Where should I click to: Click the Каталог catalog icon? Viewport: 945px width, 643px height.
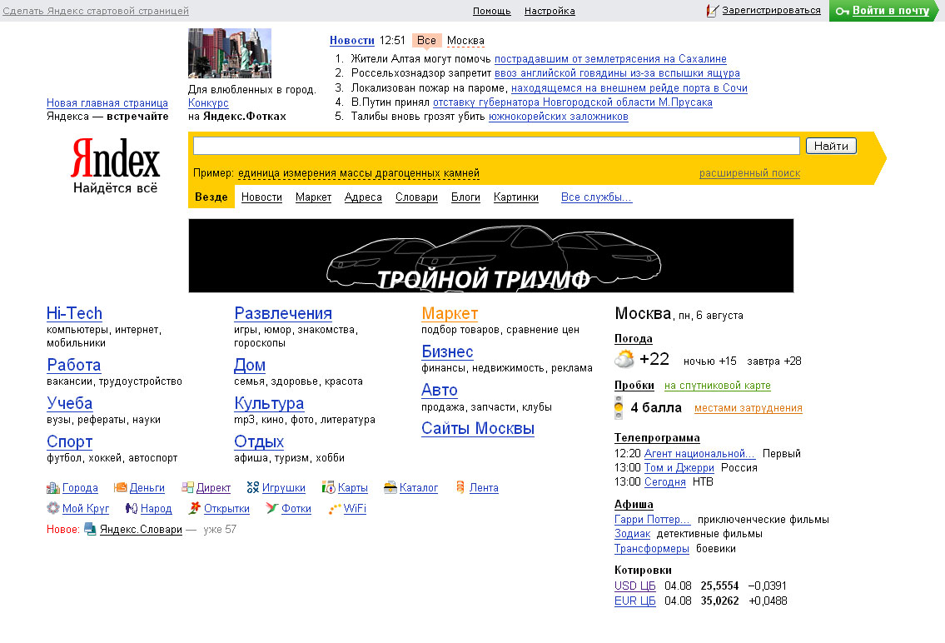[x=390, y=487]
